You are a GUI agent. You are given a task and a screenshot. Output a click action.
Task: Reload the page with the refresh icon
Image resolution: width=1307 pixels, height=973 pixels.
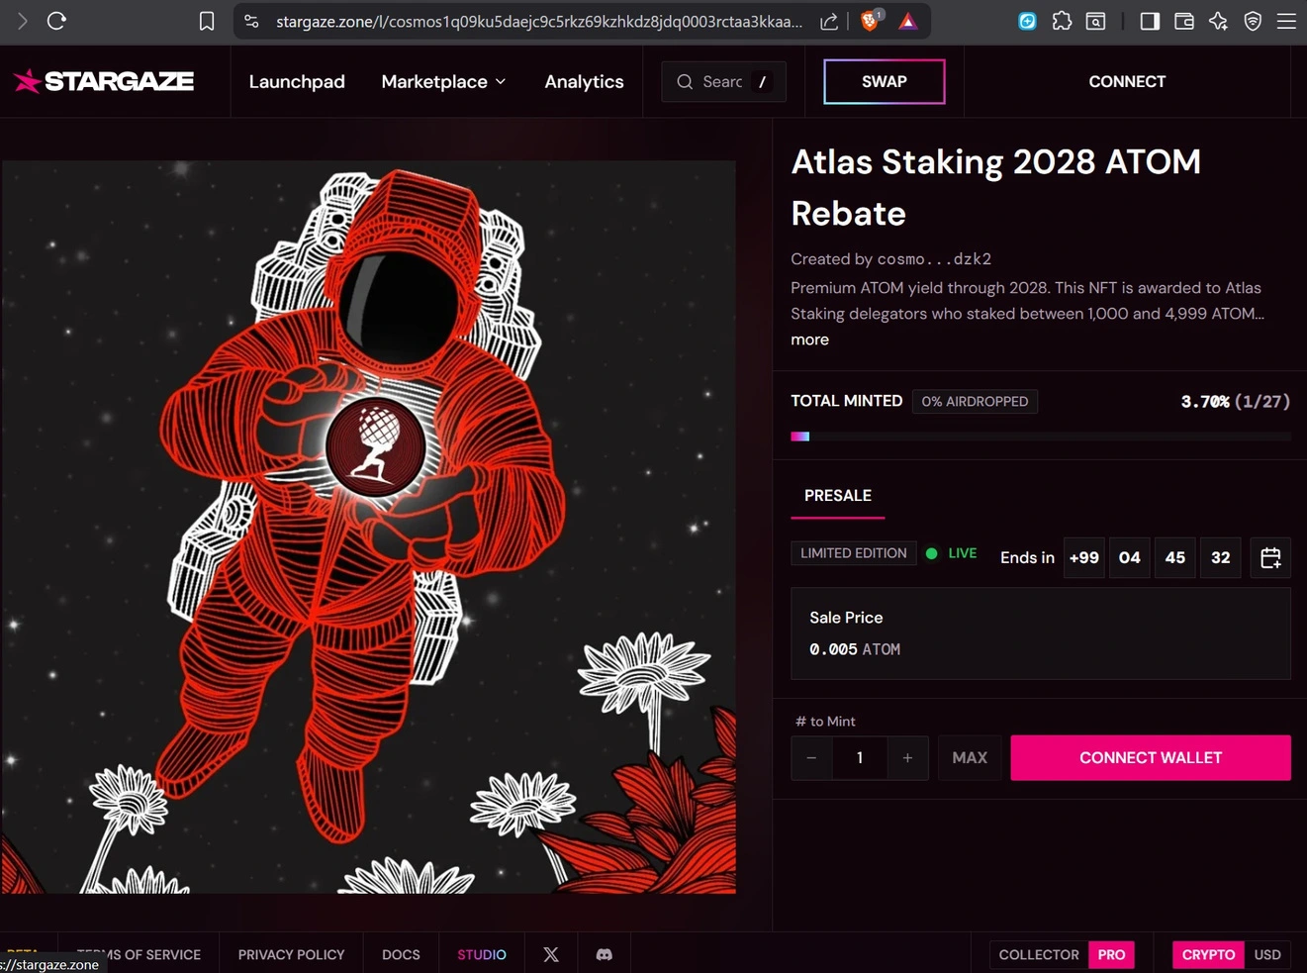coord(56,21)
